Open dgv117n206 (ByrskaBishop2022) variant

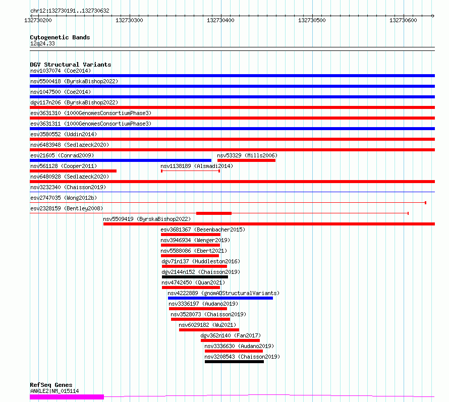(x=74, y=102)
